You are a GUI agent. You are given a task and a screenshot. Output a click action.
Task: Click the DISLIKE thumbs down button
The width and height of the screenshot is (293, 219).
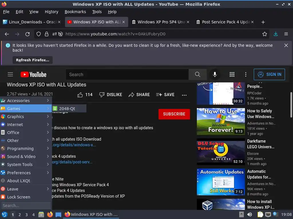tap(110, 95)
